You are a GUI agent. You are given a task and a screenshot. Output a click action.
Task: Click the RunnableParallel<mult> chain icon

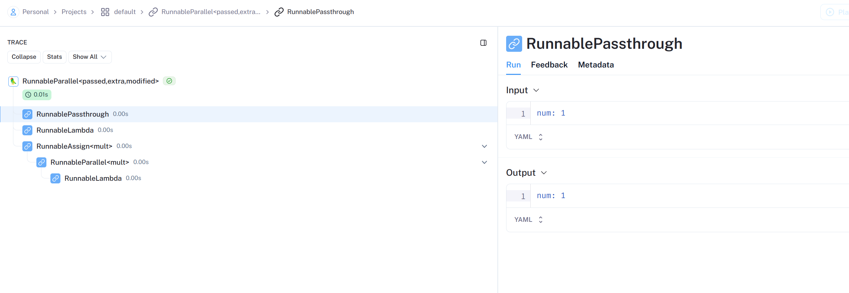click(x=41, y=162)
